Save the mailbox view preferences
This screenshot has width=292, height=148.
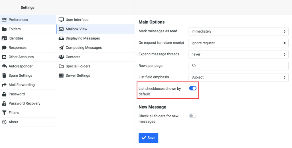[x=148, y=138]
